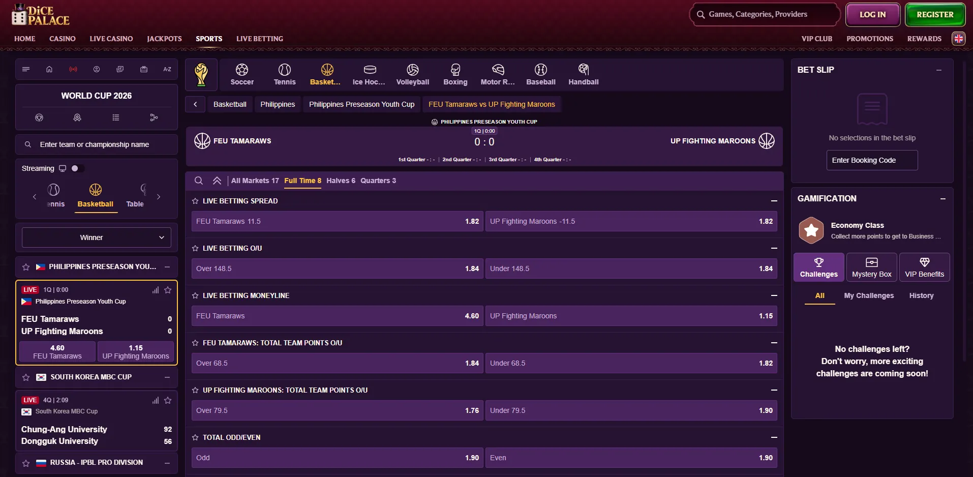
Task: Toggle the Streaming switch
Action: (x=77, y=168)
